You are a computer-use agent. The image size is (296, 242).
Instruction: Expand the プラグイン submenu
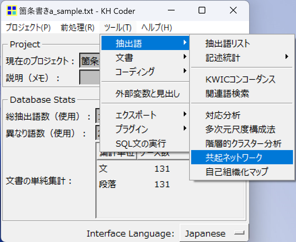tap(145, 129)
